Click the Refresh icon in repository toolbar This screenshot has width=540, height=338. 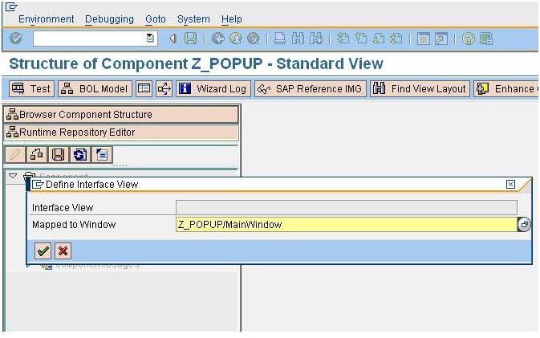click(x=80, y=154)
